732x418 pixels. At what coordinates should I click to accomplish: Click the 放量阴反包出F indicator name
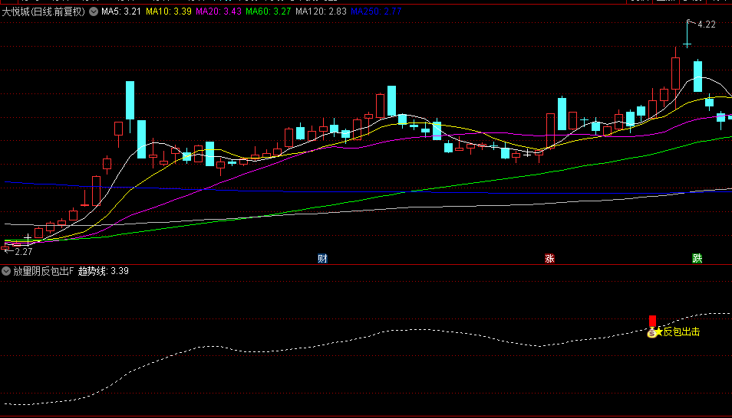coord(44,271)
